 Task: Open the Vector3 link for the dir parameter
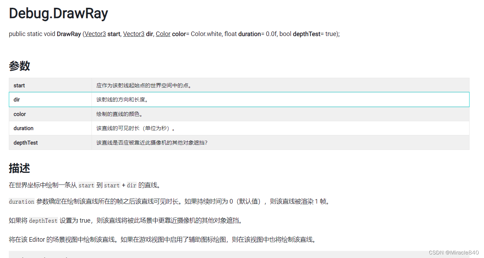134,34
